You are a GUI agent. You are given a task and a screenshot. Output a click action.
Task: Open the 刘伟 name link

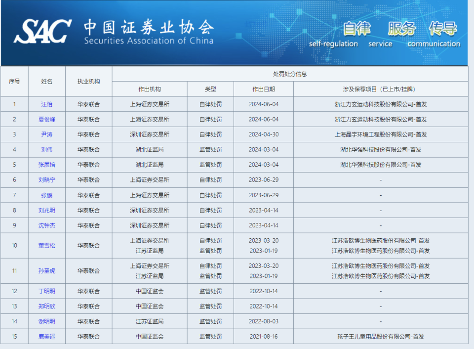click(47, 149)
